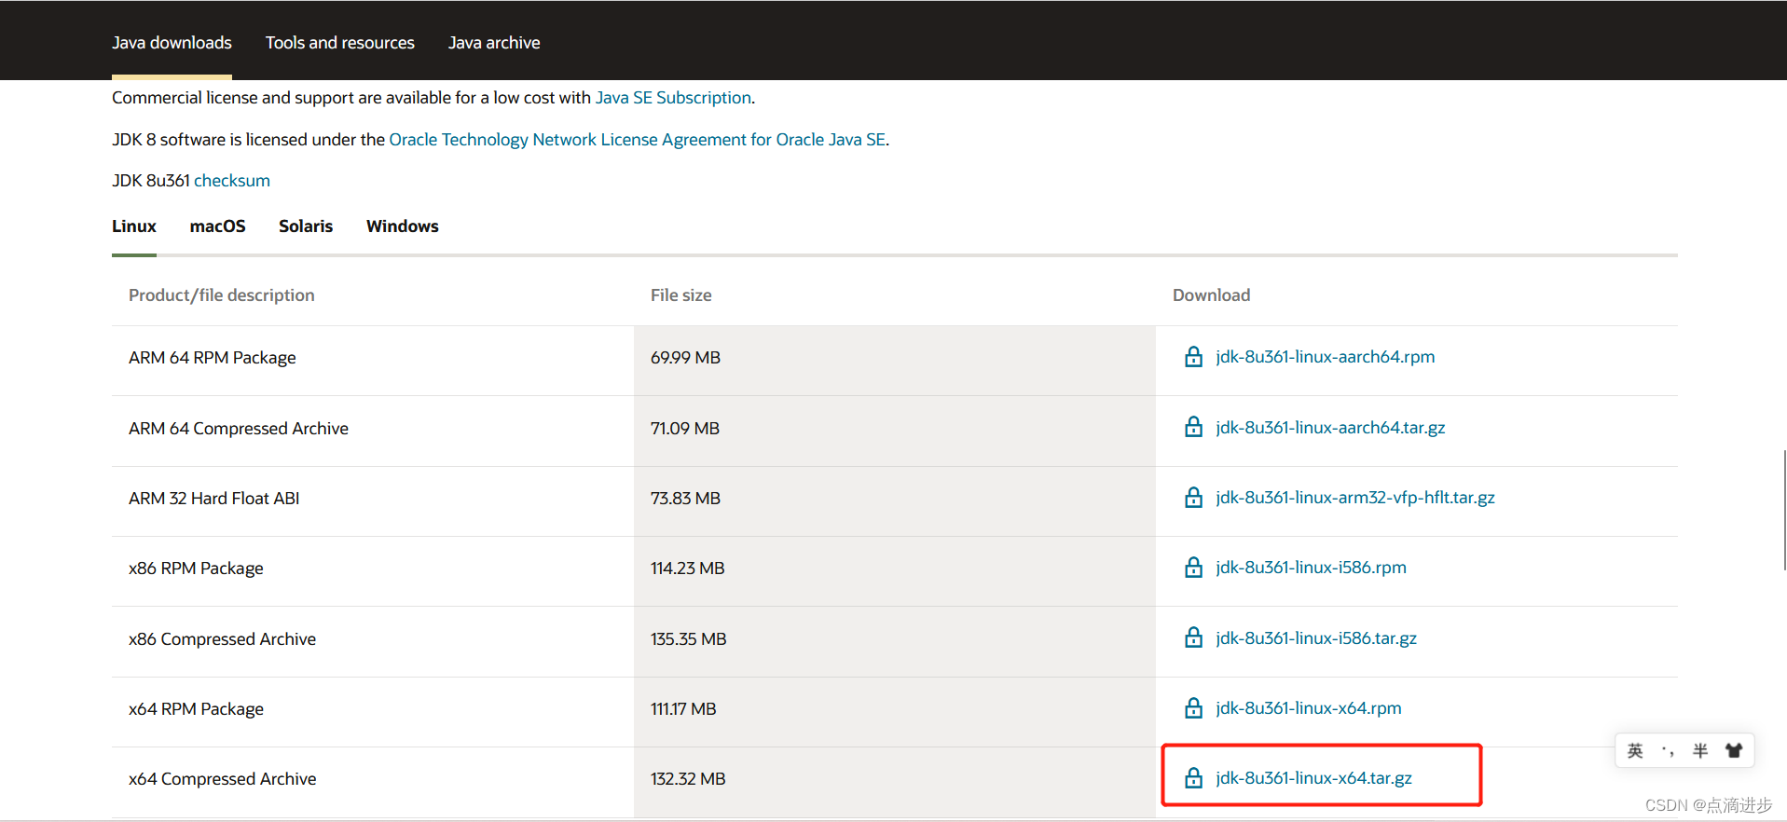This screenshot has width=1787, height=822.
Task: Open Java SE Subscription link
Action: [673, 98]
